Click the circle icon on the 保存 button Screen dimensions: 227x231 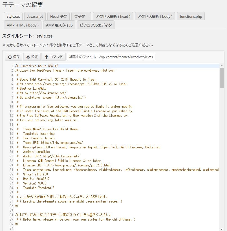10,57
